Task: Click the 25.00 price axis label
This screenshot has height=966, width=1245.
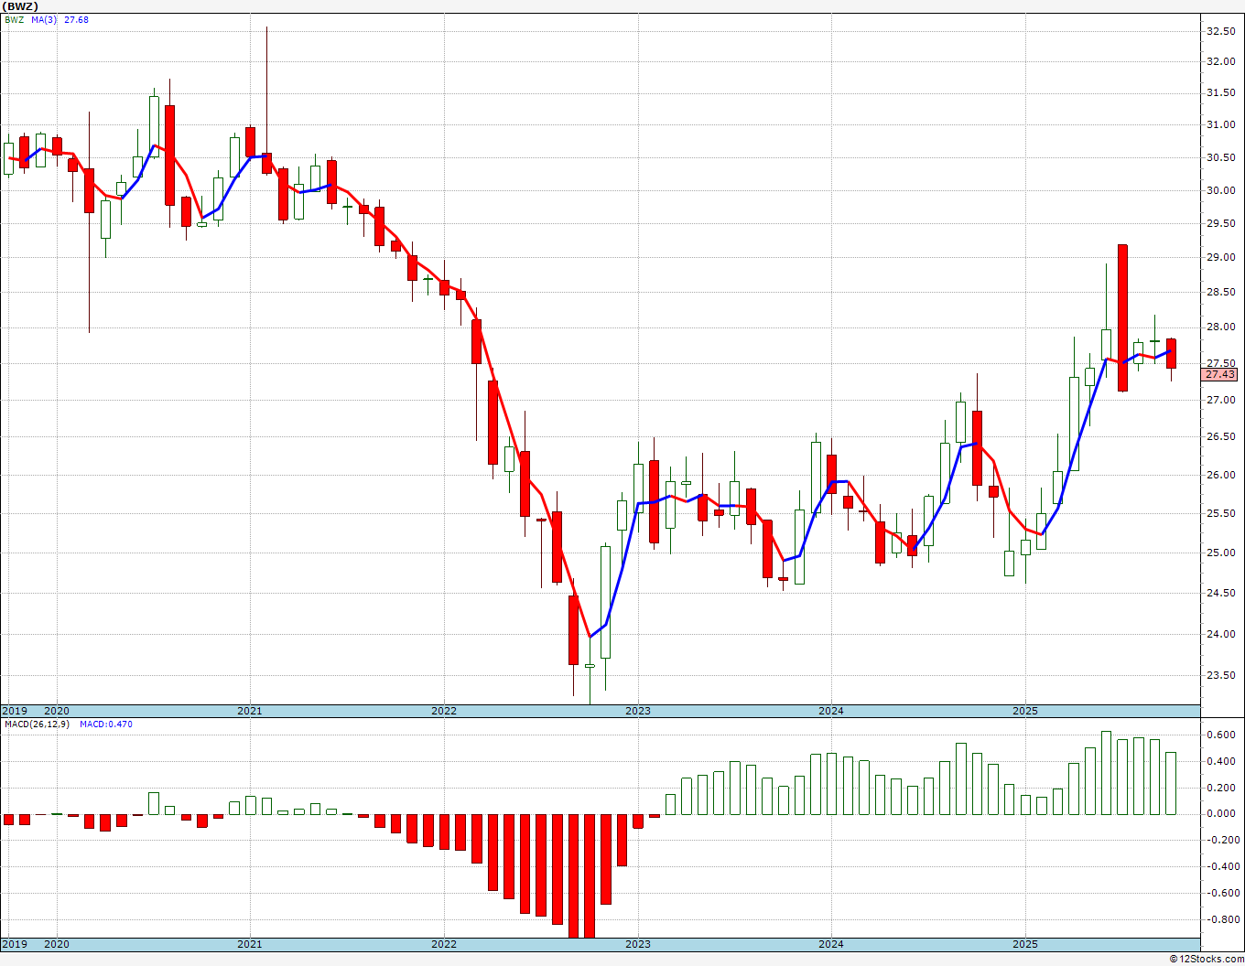Action: [x=1220, y=553]
